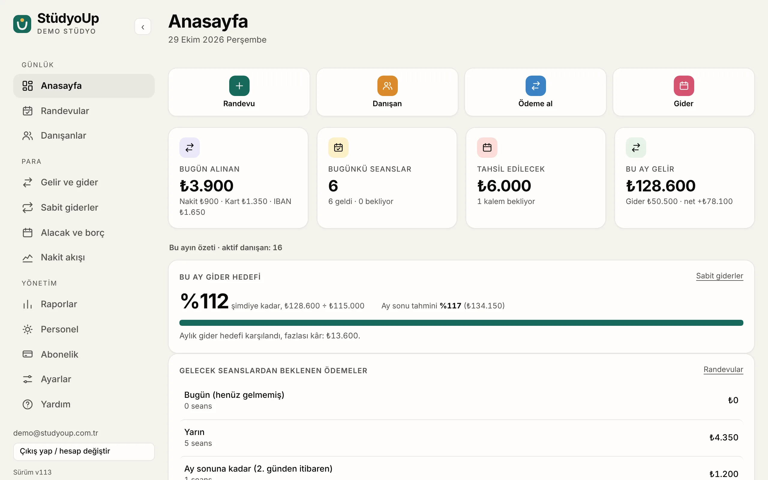Click Ay sonu tahmini %117 text
The width and height of the screenshot is (768, 480).
(443, 306)
